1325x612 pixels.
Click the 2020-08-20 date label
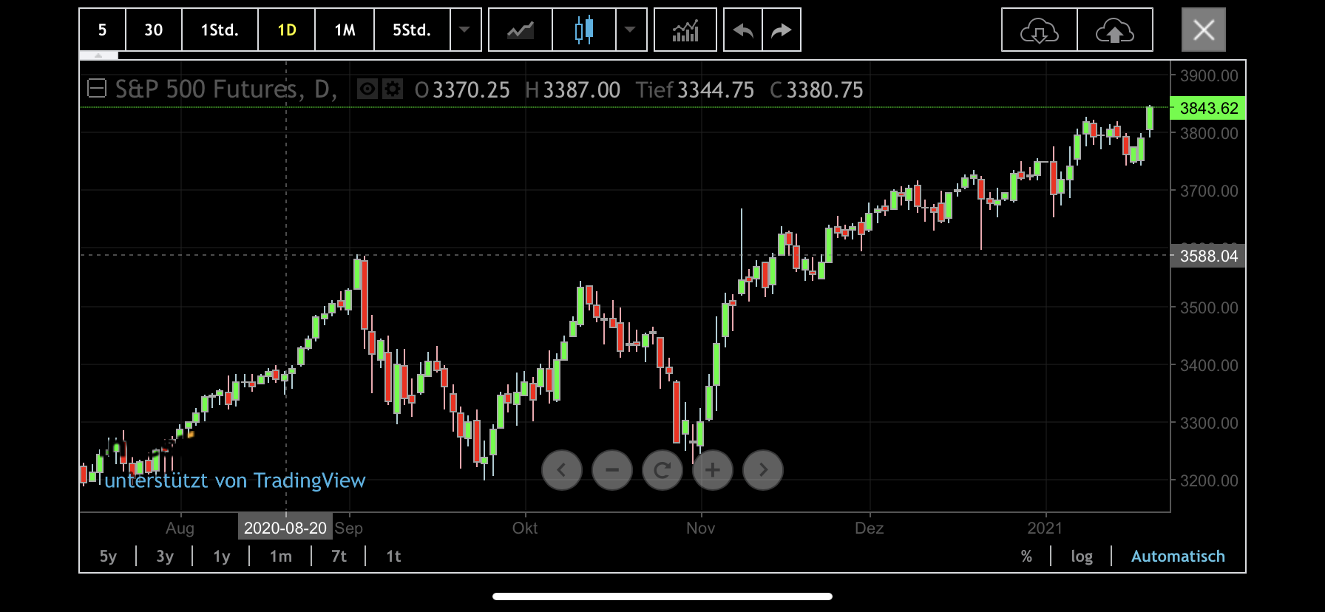285,528
